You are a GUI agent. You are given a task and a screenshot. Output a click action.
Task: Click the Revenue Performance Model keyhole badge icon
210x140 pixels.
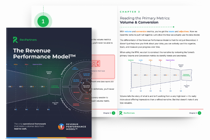click(61, 127)
